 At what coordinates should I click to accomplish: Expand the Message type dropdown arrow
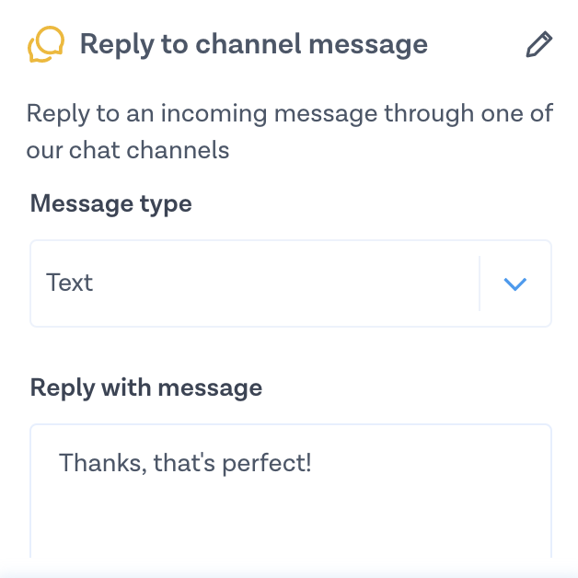click(515, 283)
